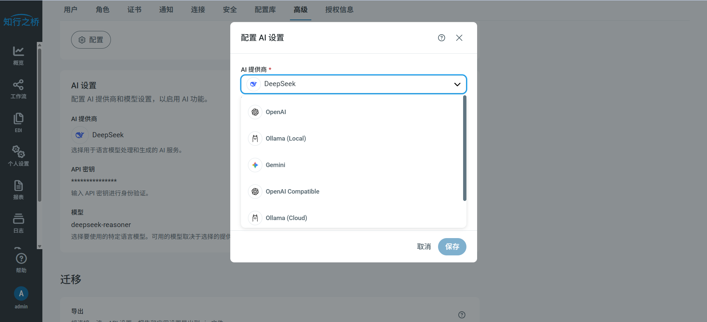707x322 pixels.
Task: Click the 帮助 help icon in sidebar
Action: coord(21,263)
